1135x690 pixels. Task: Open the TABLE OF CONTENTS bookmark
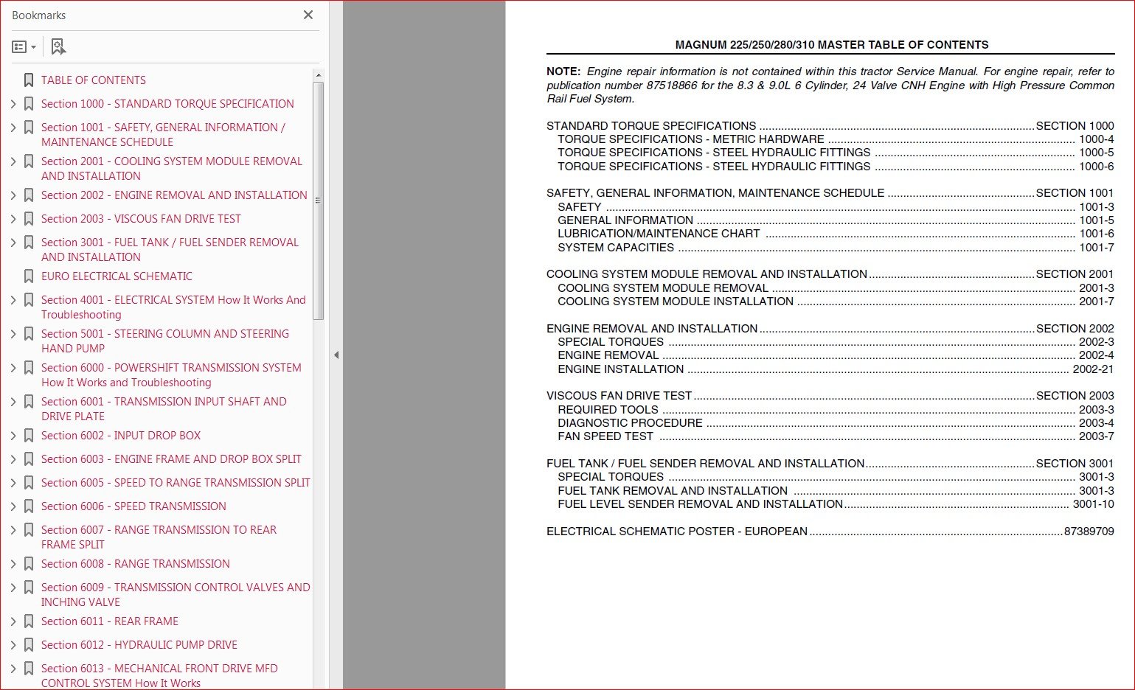(94, 80)
